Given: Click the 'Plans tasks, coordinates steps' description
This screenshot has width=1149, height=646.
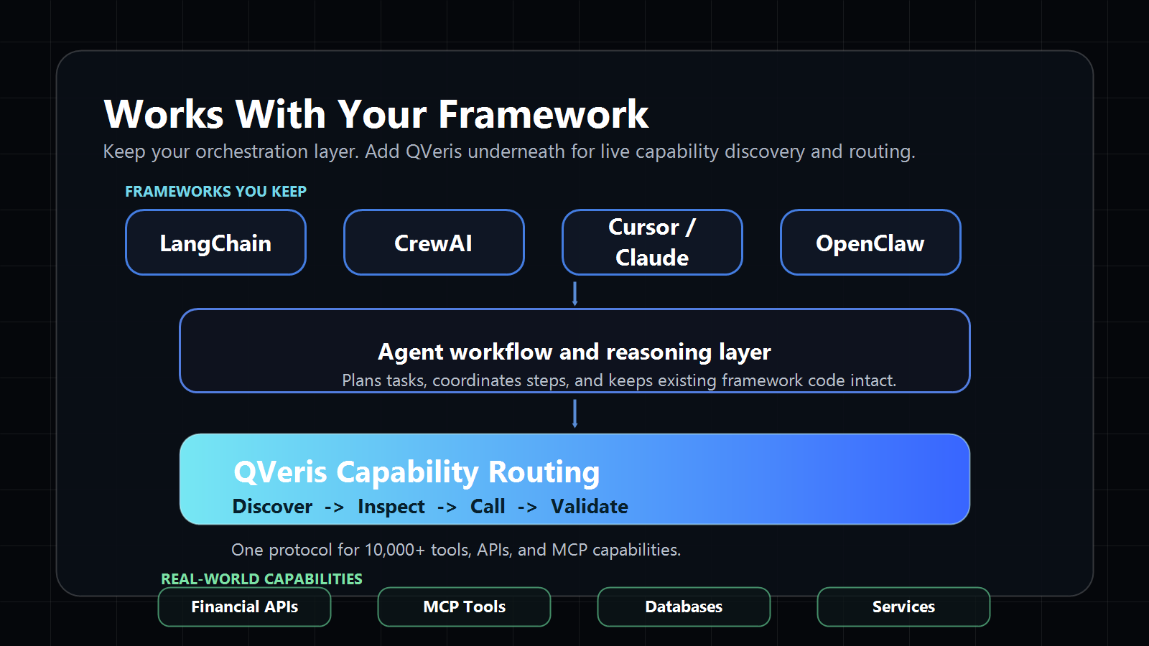Looking at the screenshot, I should (619, 380).
